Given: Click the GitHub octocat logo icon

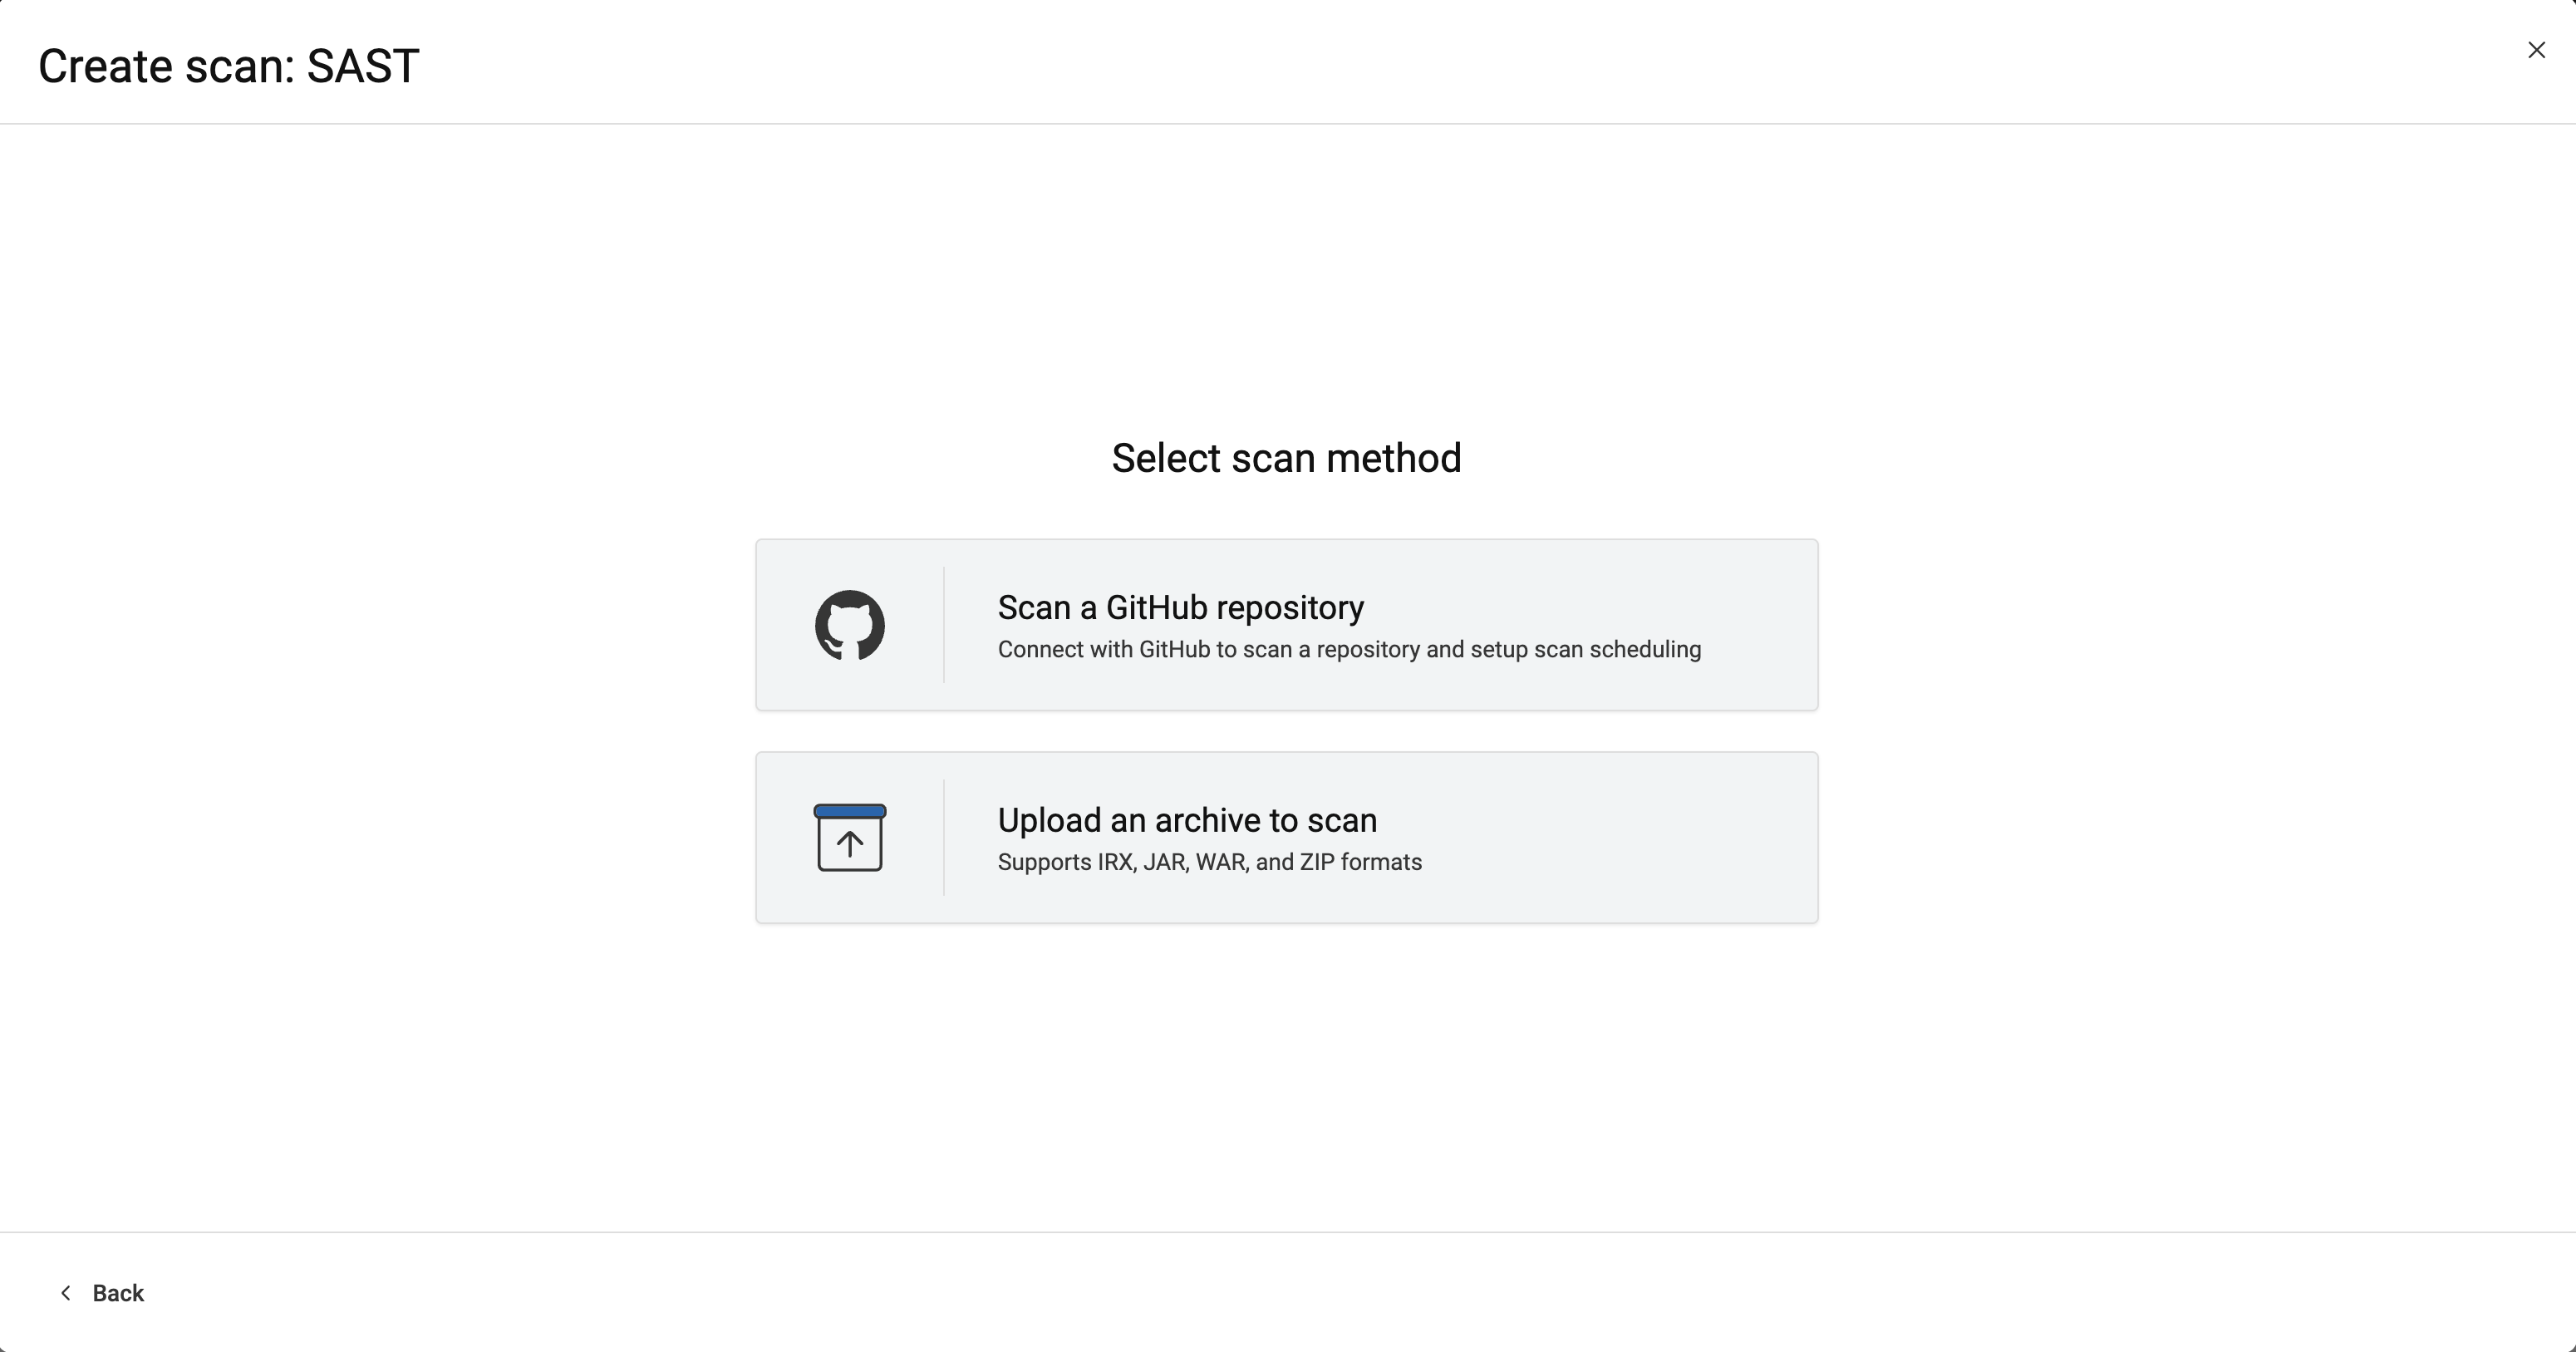Looking at the screenshot, I should pos(849,625).
